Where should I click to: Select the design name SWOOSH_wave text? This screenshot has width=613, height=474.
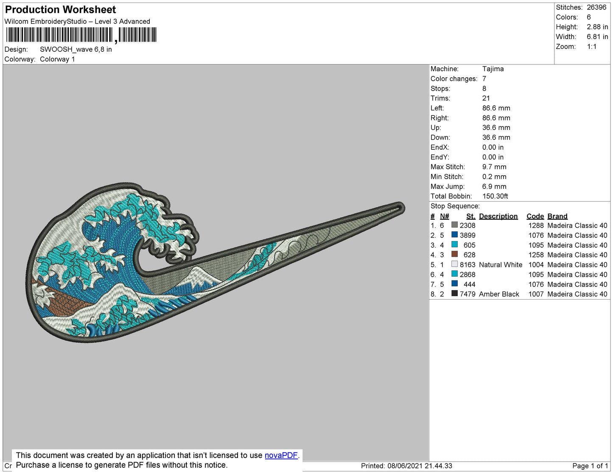(76, 49)
